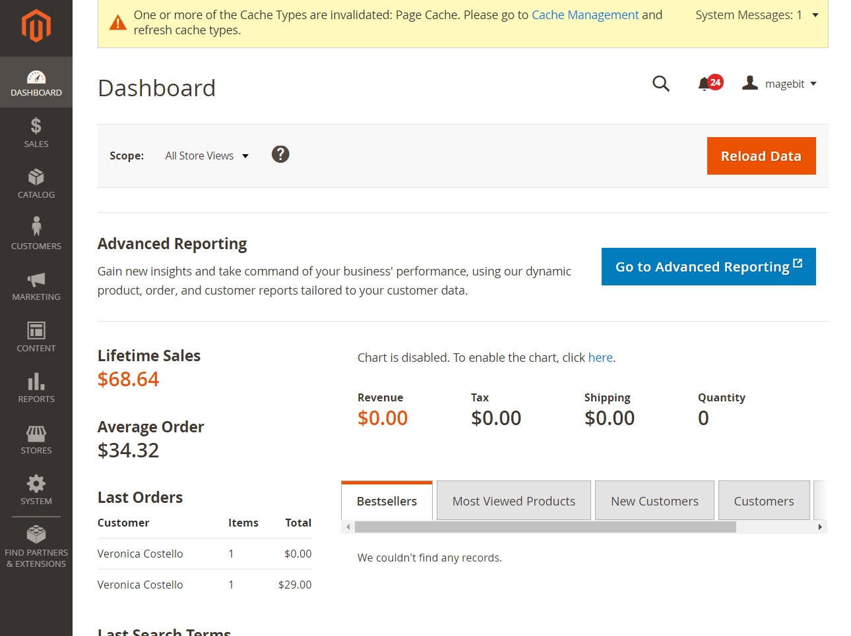The width and height of the screenshot is (851, 636).
Task: Open the Customers sidebar menu
Action: point(36,235)
